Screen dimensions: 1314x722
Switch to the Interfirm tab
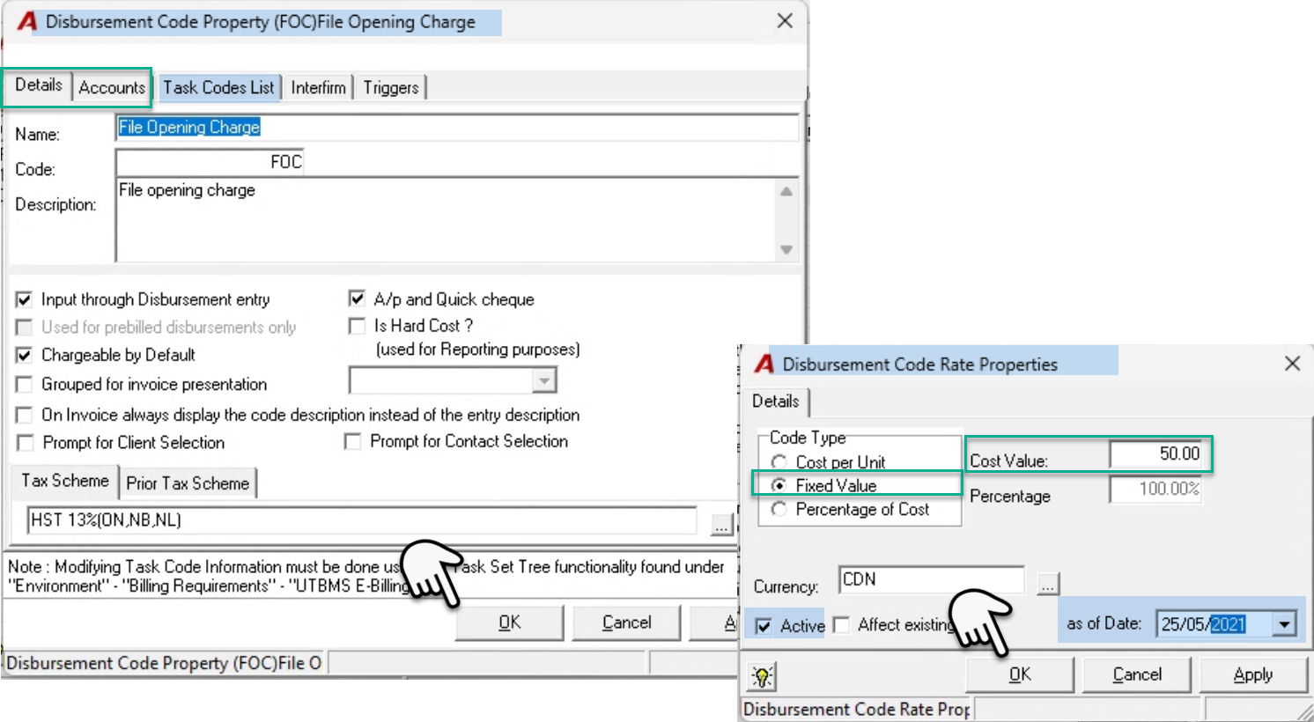pyautogui.click(x=318, y=87)
